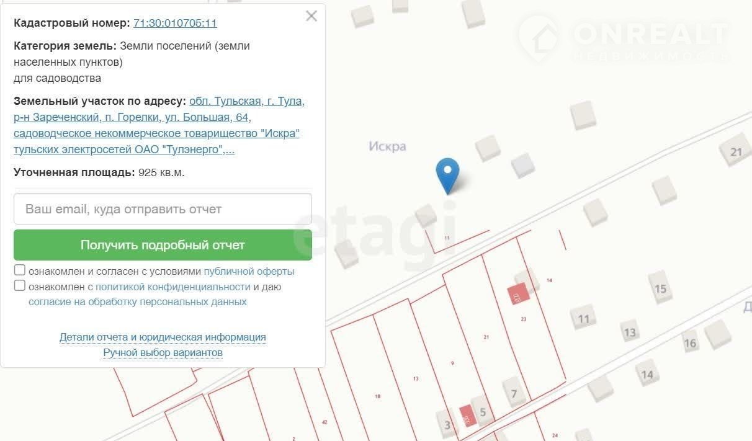The width and height of the screenshot is (752, 441).
Task: Open 'политикой конфиденциальности' link
Action: (x=172, y=287)
